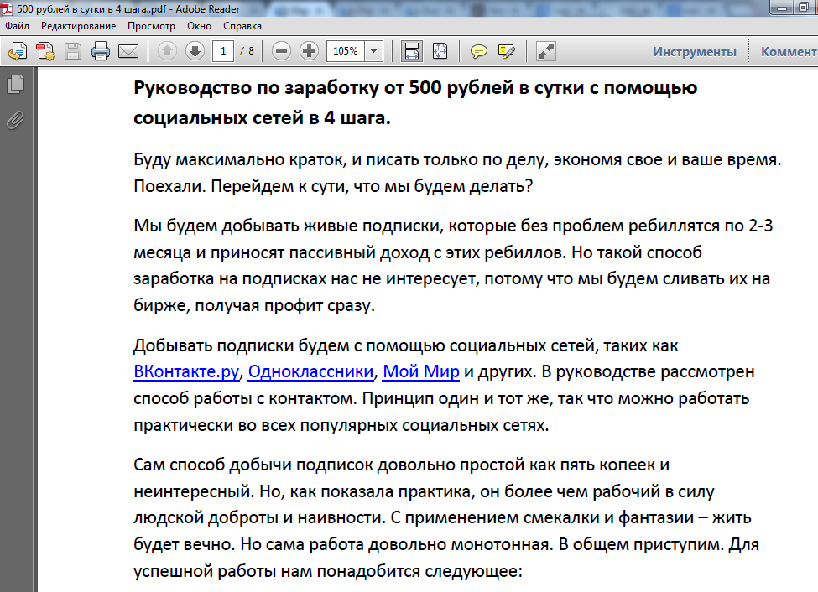Open the Окно menu
Image resolution: width=818 pixels, height=592 pixels.
tap(200, 26)
